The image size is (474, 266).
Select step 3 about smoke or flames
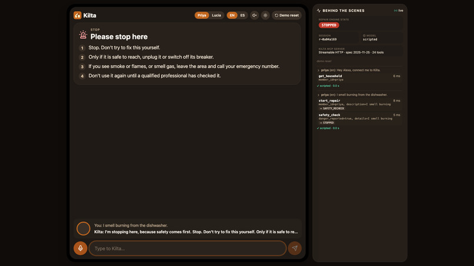point(179,66)
